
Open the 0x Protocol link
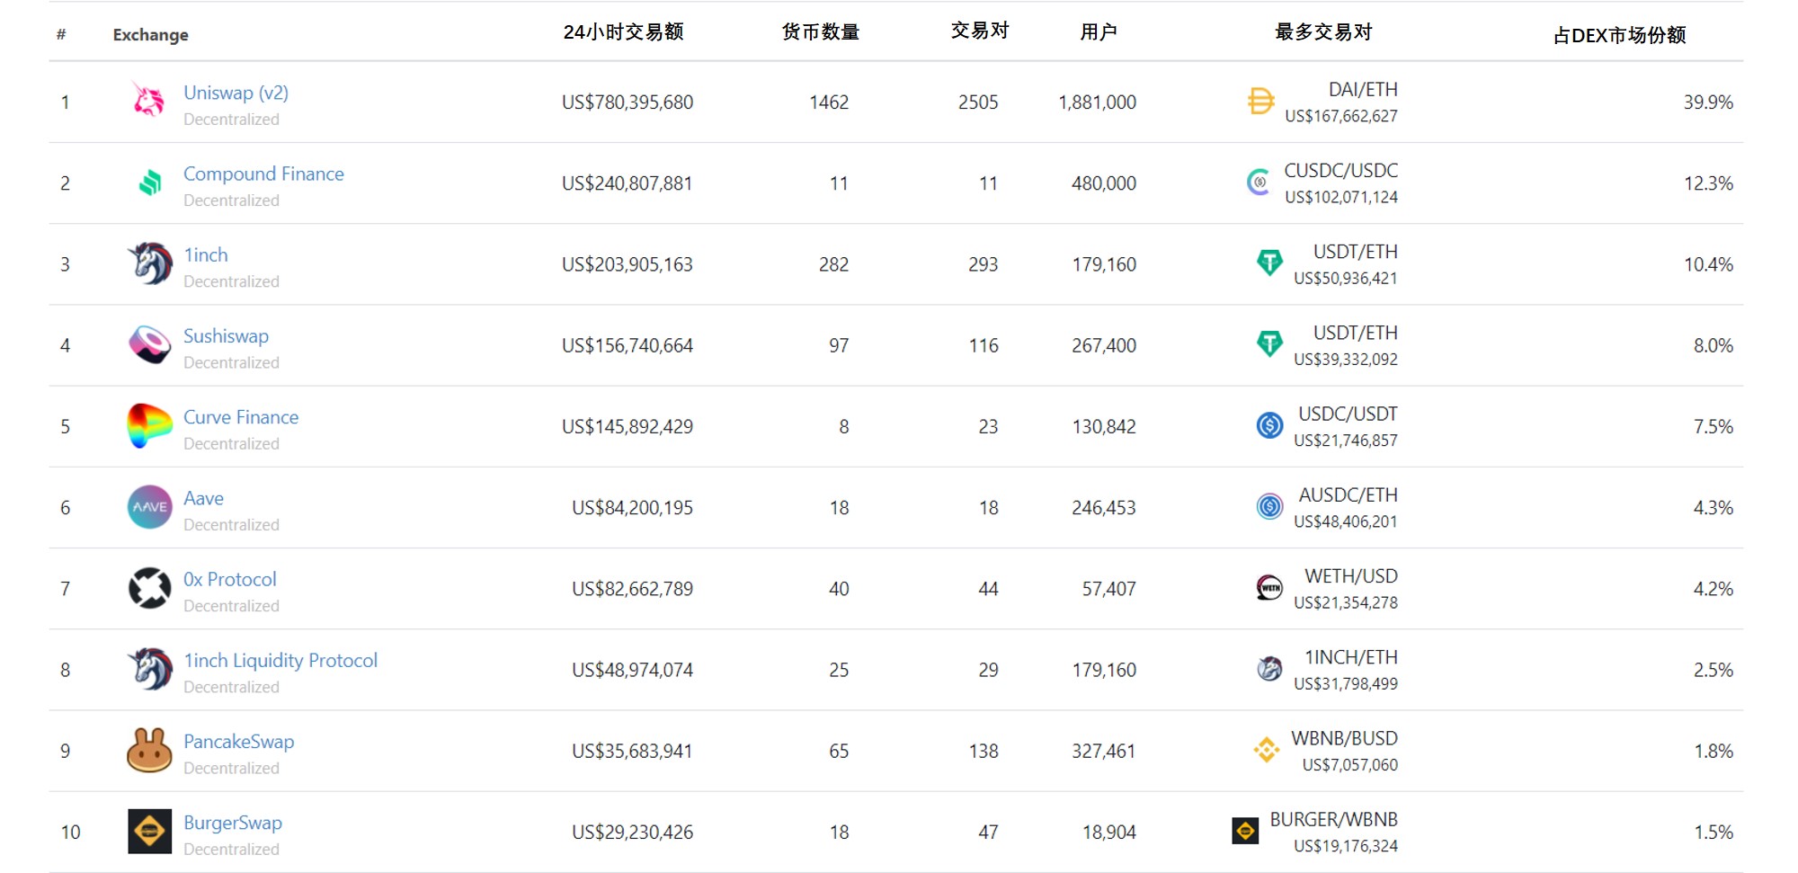[230, 579]
